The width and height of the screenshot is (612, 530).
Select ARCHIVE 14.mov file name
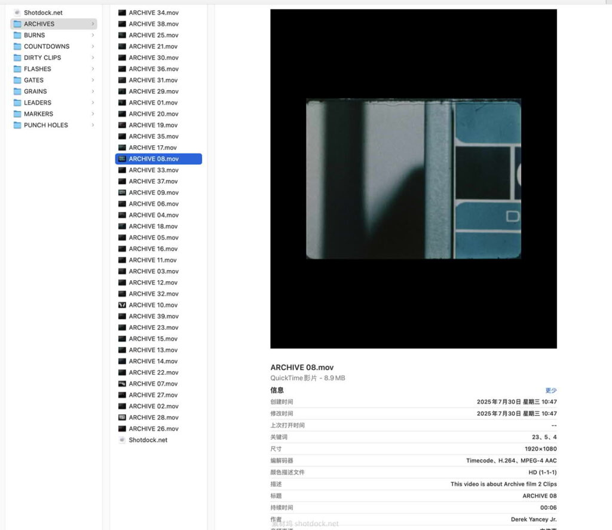pos(153,361)
